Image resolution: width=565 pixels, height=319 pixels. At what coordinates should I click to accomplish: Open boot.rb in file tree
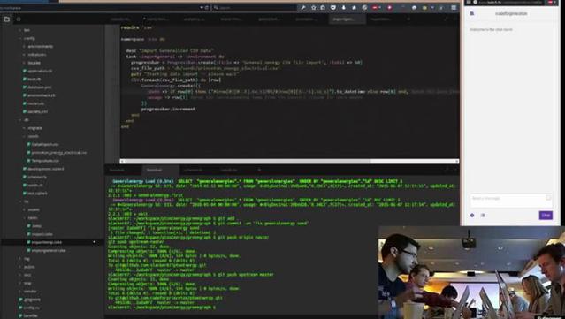[33, 79]
